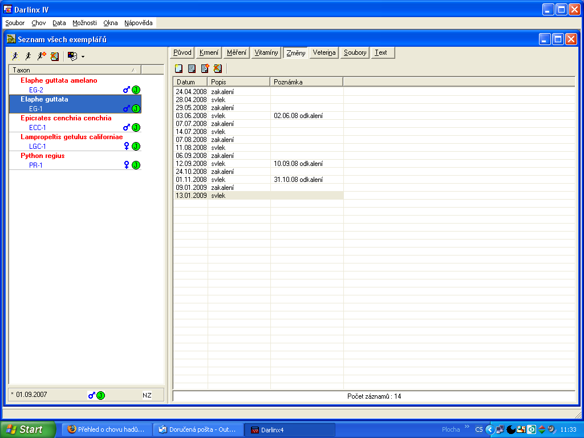The width and height of the screenshot is (584, 438).
Task: Select the Python regius PR-1 specimen
Action: 36,165
